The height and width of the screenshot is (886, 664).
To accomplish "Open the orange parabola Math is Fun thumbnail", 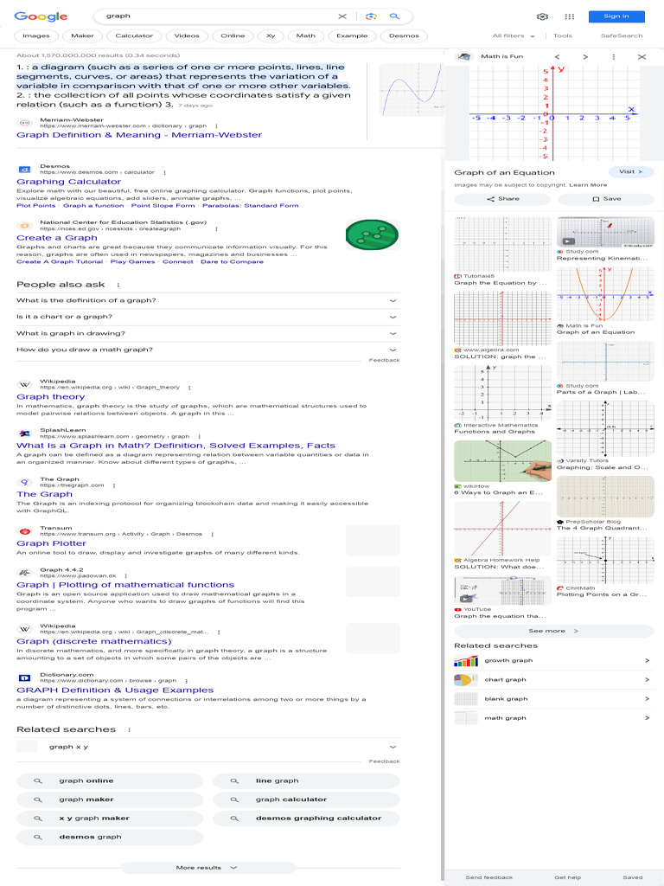I will (605, 294).
